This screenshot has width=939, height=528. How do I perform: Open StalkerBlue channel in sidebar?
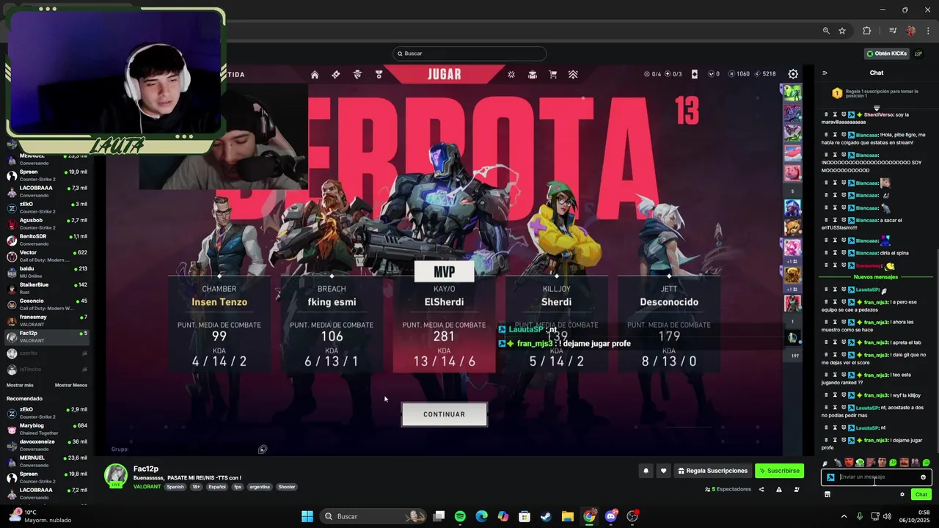[x=45, y=288]
